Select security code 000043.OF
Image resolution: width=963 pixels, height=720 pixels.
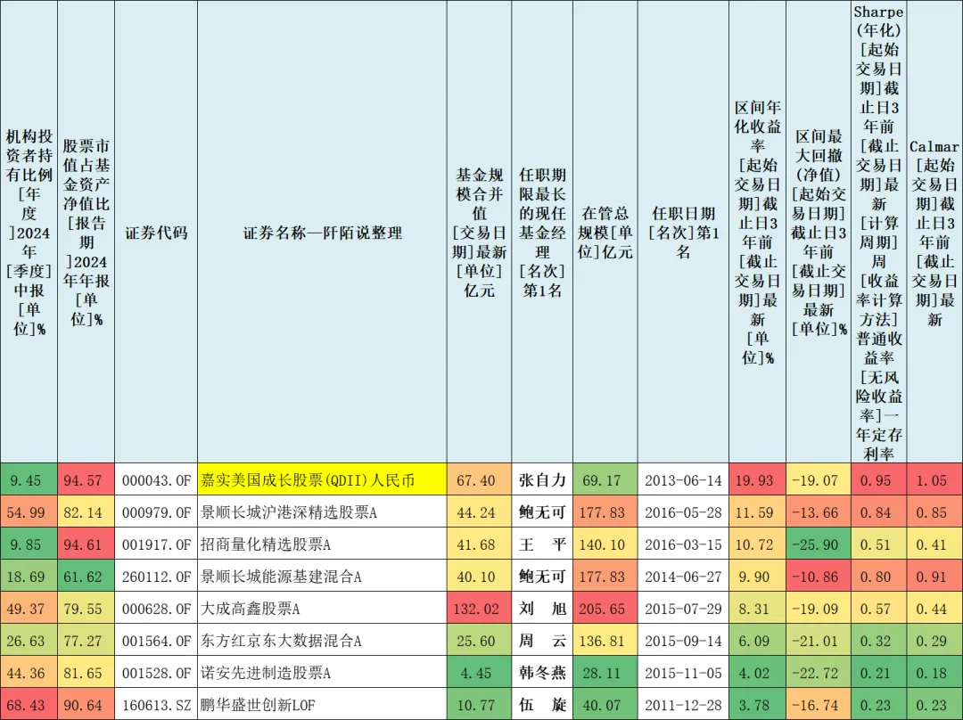pyautogui.click(x=156, y=480)
